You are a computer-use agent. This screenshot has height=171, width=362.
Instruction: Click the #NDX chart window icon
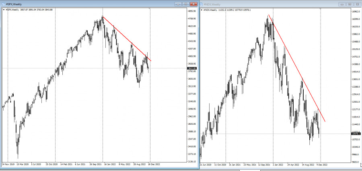pos(201,4)
